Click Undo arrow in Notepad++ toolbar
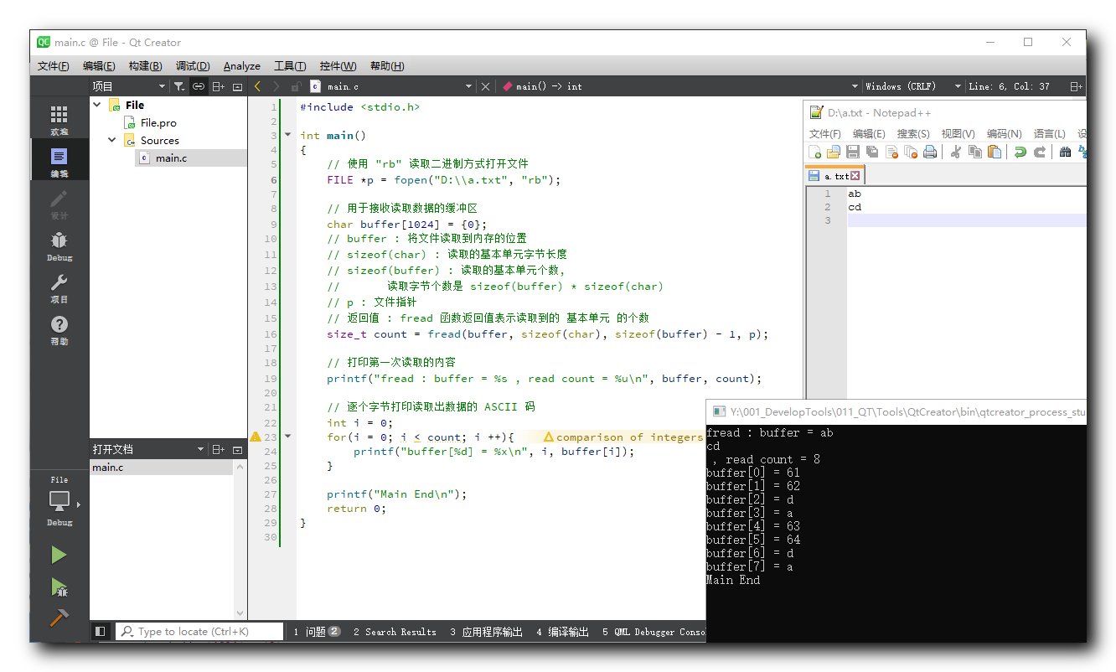Screen dimensions: 1116x672 [x=1020, y=152]
